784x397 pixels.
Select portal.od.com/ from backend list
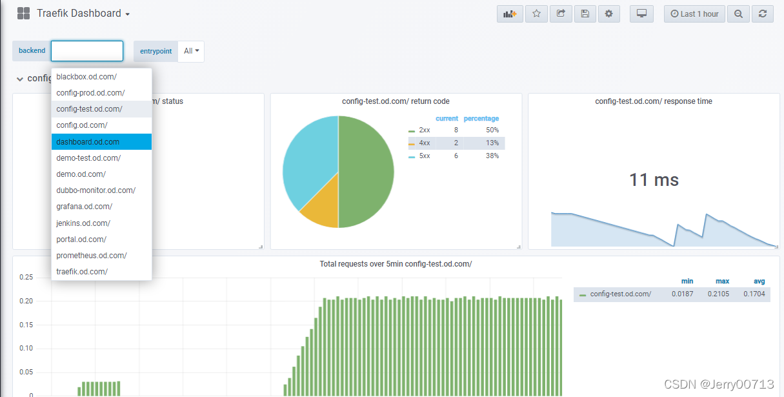(x=101, y=239)
